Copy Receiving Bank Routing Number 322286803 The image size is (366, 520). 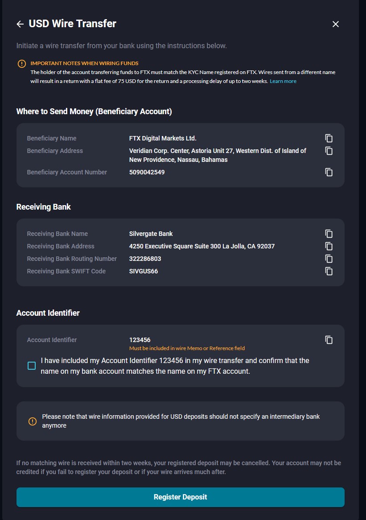point(329,259)
